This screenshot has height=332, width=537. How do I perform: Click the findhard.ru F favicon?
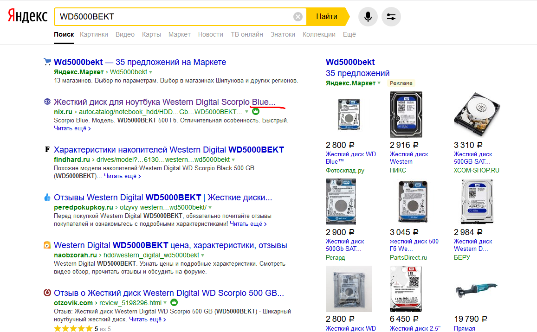coord(47,149)
